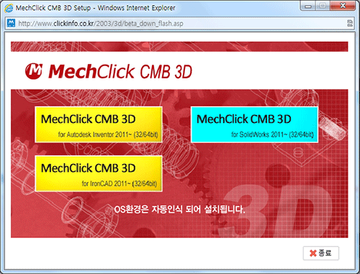Maximize the Internet Explorer window
The image size is (360, 274).
click(x=323, y=6)
